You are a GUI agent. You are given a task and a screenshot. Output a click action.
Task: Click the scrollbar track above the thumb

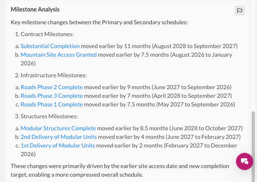coord(253,55)
